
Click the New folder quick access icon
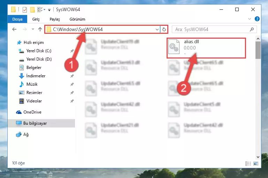point(32,9)
